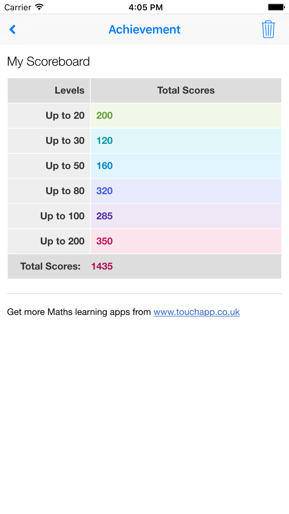Tap the Wi-Fi status icon
The image size is (289, 514).
(39, 7)
